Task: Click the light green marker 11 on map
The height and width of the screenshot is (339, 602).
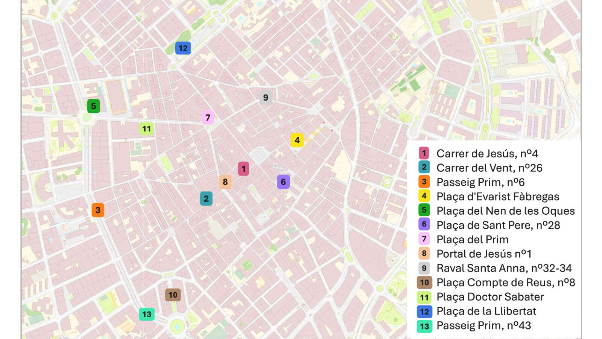Action: point(146,129)
